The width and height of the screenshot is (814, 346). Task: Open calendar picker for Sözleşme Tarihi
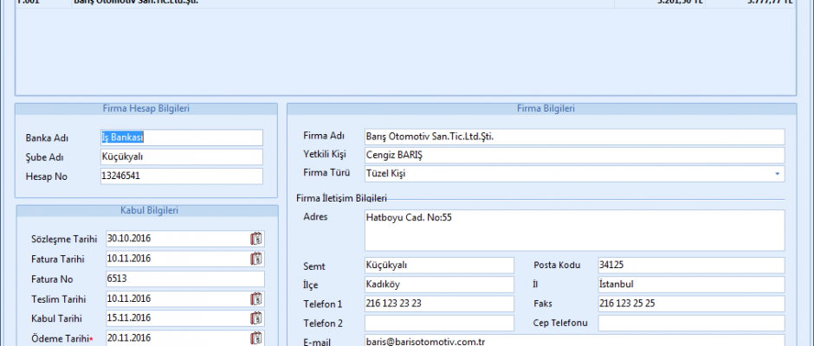click(x=256, y=239)
